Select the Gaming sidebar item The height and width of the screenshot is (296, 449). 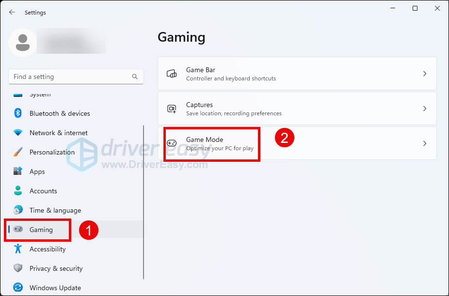41,230
